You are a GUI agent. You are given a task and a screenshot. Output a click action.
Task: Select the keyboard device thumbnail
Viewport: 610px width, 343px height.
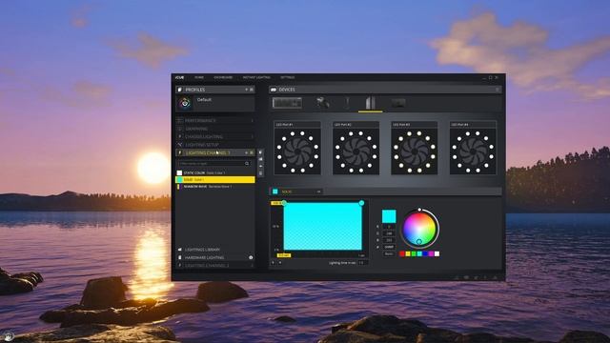287,103
